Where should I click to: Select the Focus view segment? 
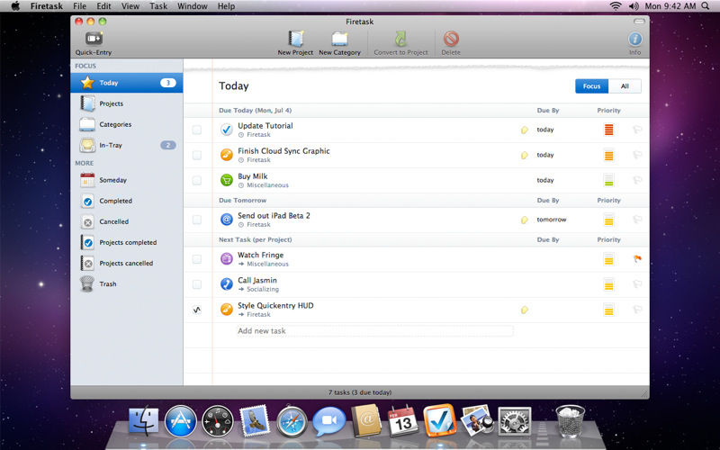(591, 86)
